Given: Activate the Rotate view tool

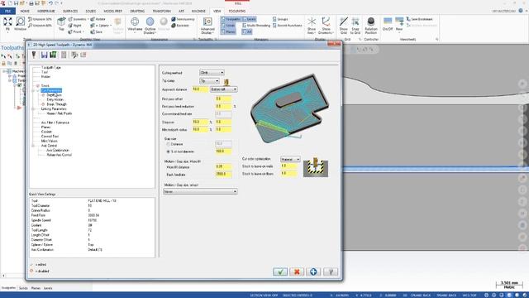Looking at the screenshot, I should tap(93, 19).
